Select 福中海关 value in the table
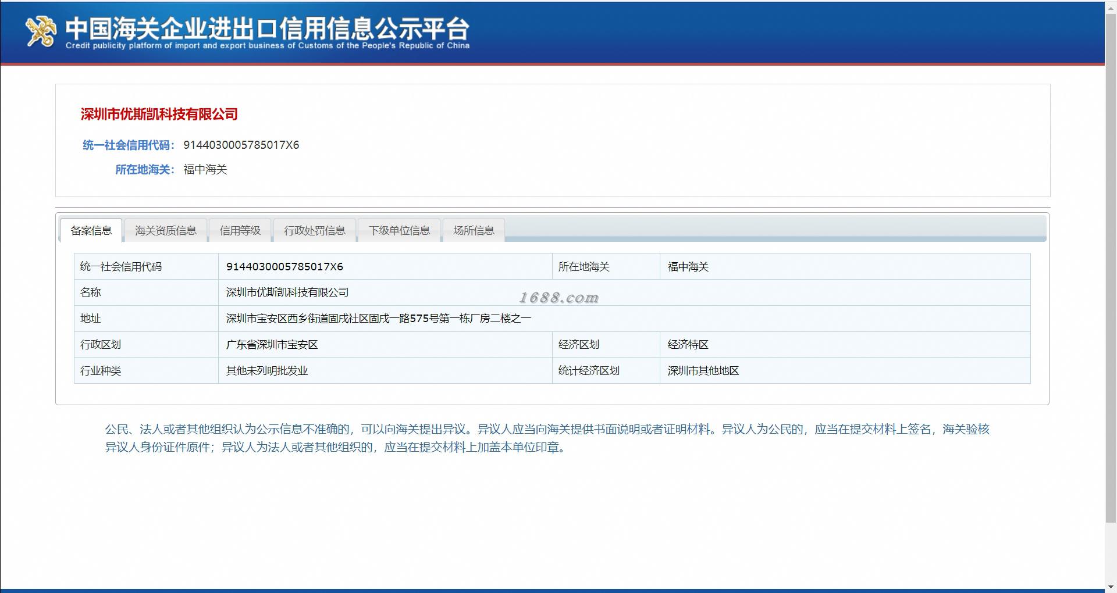This screenshot has width=1117, height=593. coord(688,266)
